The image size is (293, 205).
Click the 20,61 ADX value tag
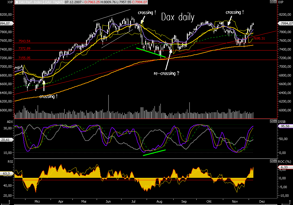[6, 140]
